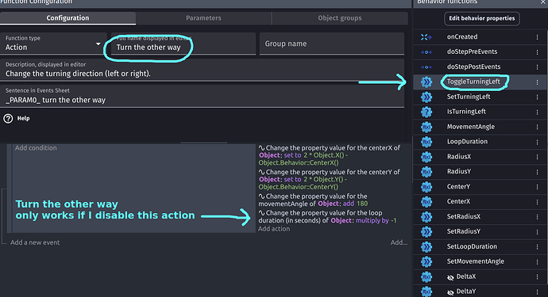Click the RadiusX expression icon
Viewport: 548px width, 297px height.
(x=426, y=157)
